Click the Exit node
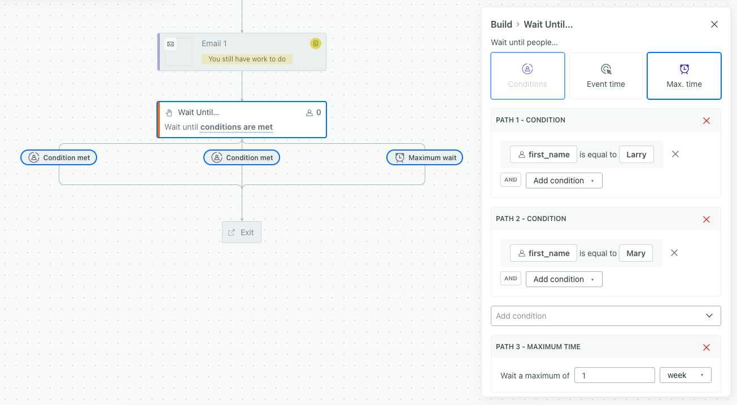Viewport: 737px width, 405px height. 242,232
